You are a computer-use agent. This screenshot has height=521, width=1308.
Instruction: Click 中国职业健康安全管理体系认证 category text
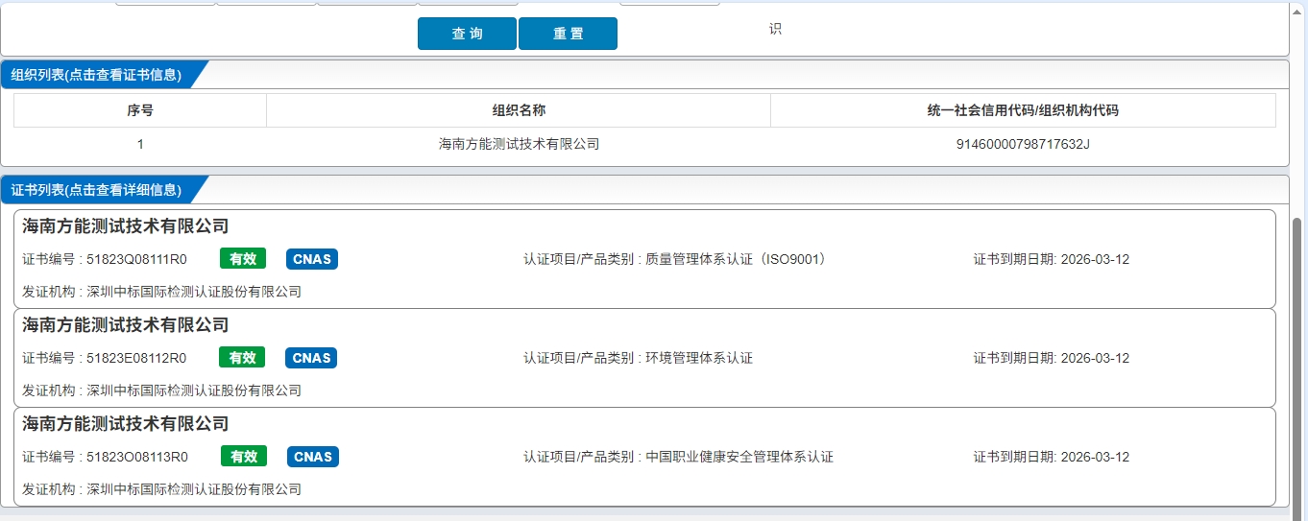click(739, 457)
